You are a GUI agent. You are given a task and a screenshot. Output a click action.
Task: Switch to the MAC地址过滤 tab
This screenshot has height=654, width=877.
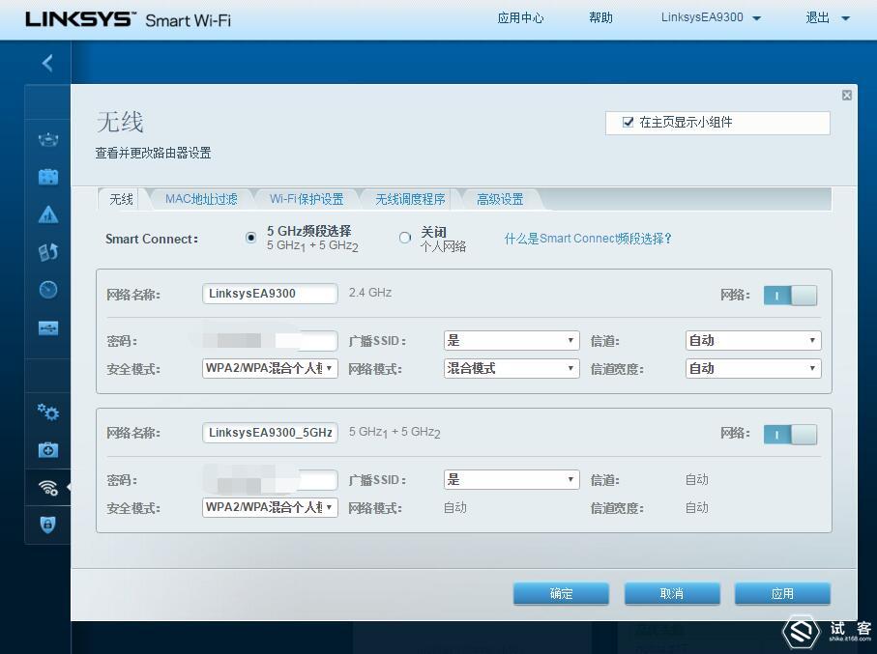click(x=201, y=199)
